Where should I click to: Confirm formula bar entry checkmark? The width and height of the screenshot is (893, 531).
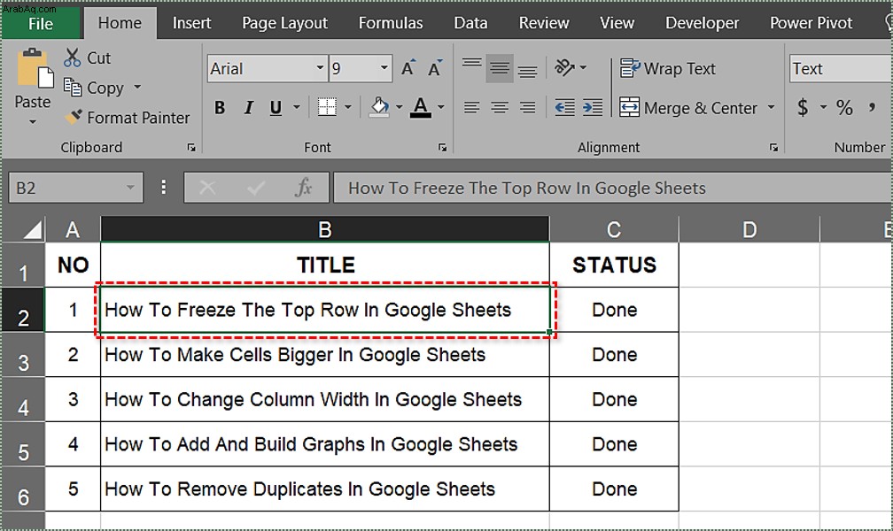pos(256,188)
